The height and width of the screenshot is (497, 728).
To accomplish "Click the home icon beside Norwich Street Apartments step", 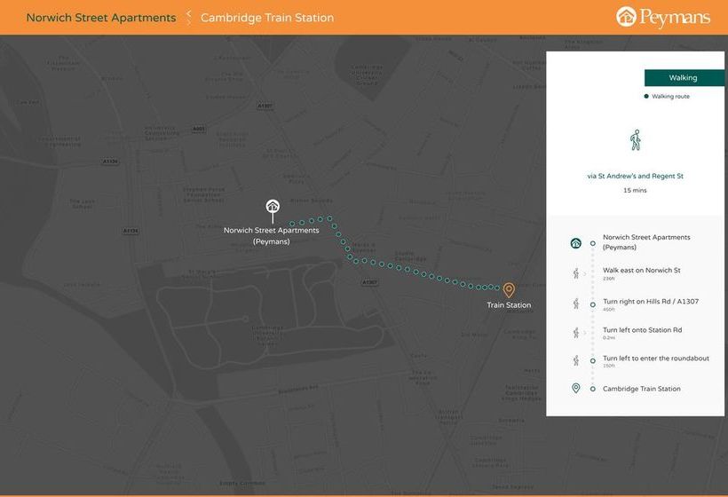I will (575, 242).
